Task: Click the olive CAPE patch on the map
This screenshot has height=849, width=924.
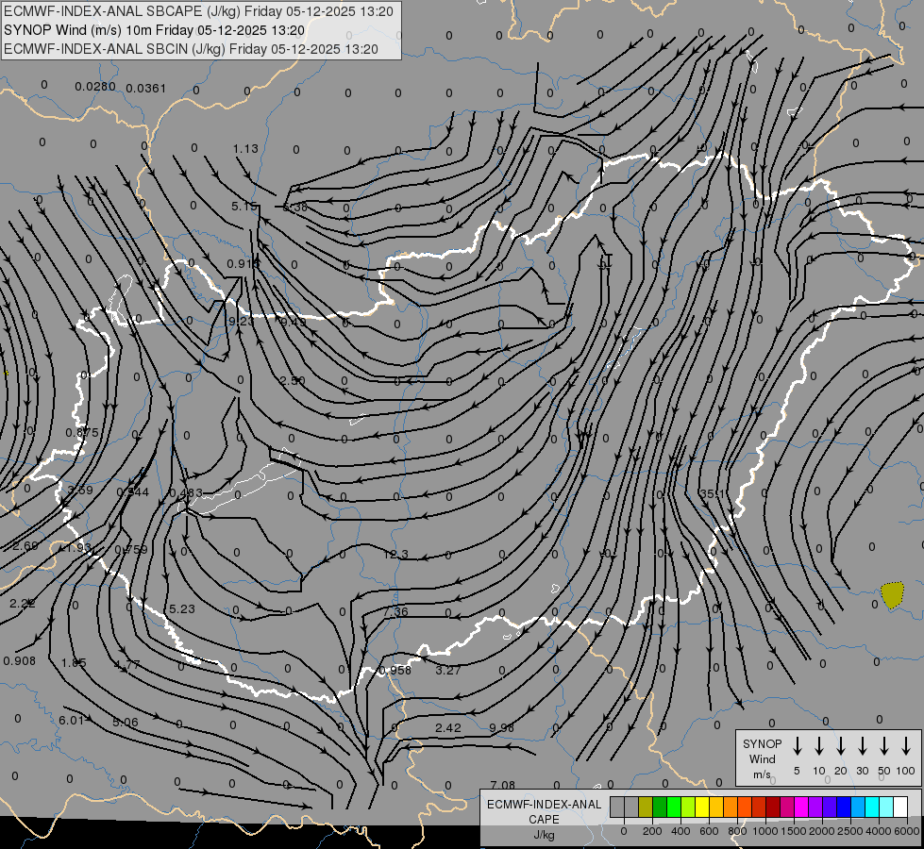Action: coord(892,595)
